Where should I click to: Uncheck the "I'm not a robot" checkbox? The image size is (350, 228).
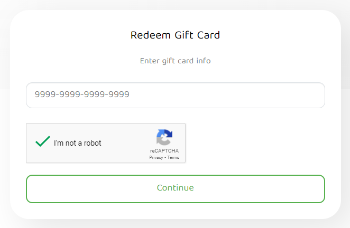click(x=42, y=142)
